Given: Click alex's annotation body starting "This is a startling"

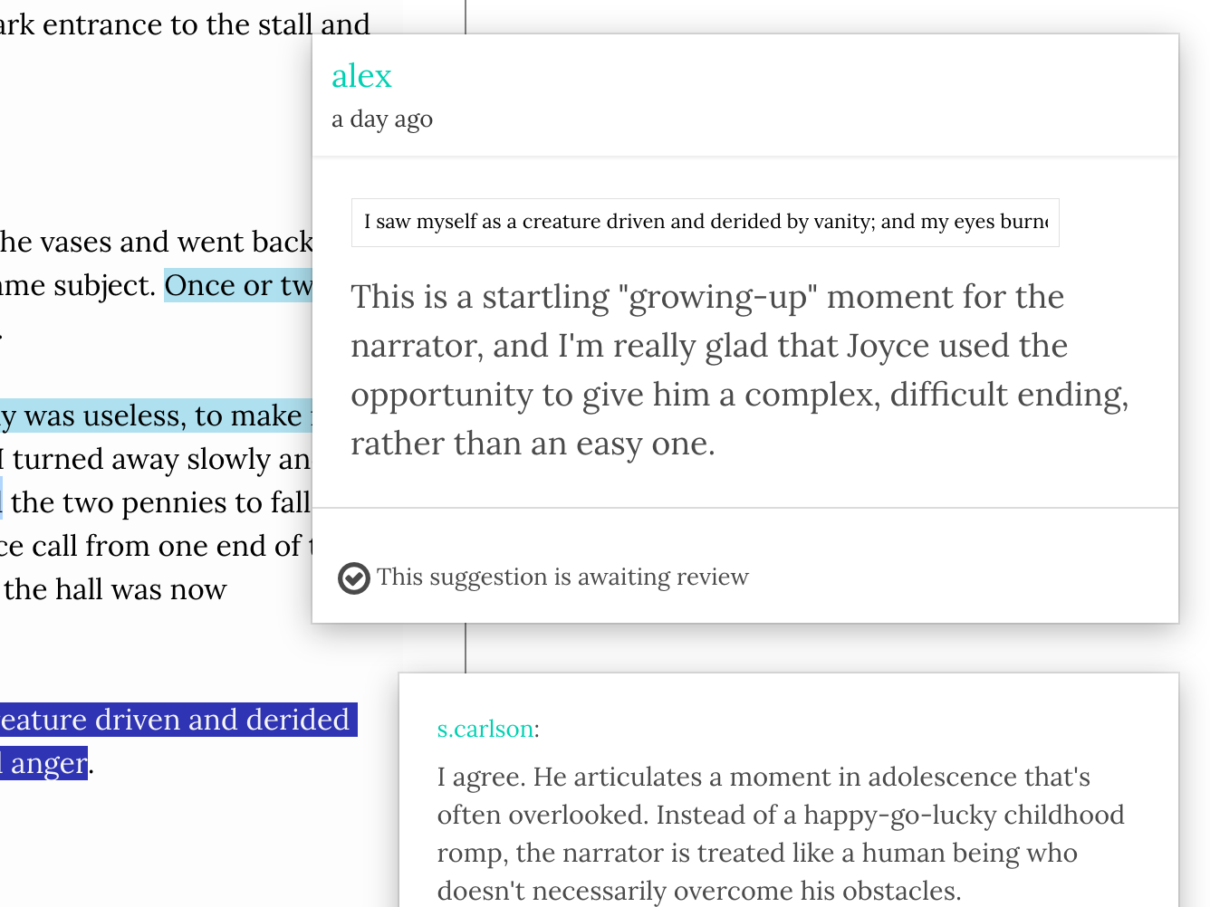Looking at the screenshot, I should pyautogui.click(x=739, y=370).
